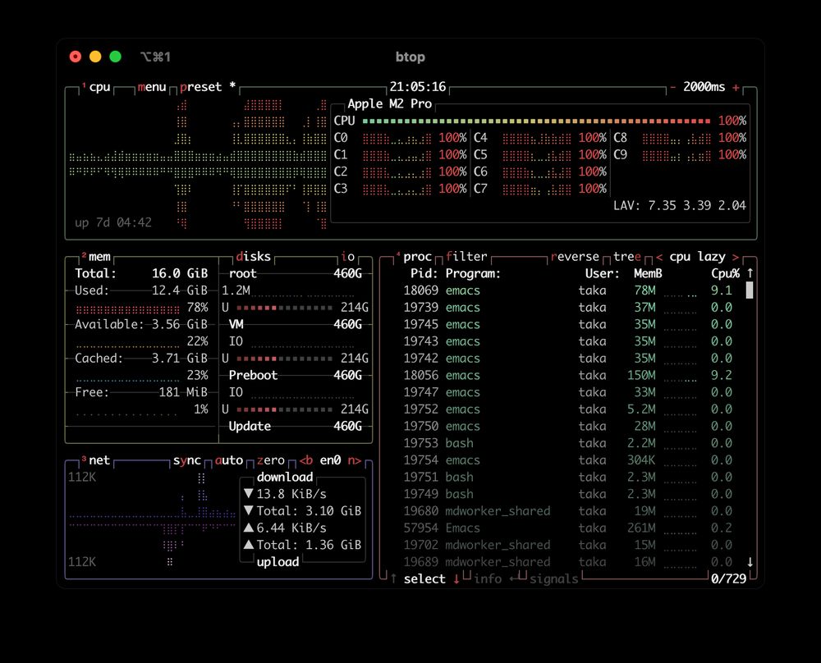Select emacs process 18069

point(567,290)
